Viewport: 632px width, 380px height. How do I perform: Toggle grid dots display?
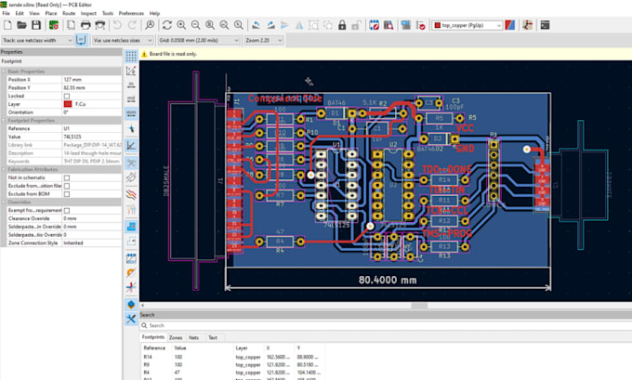point(131,56)
